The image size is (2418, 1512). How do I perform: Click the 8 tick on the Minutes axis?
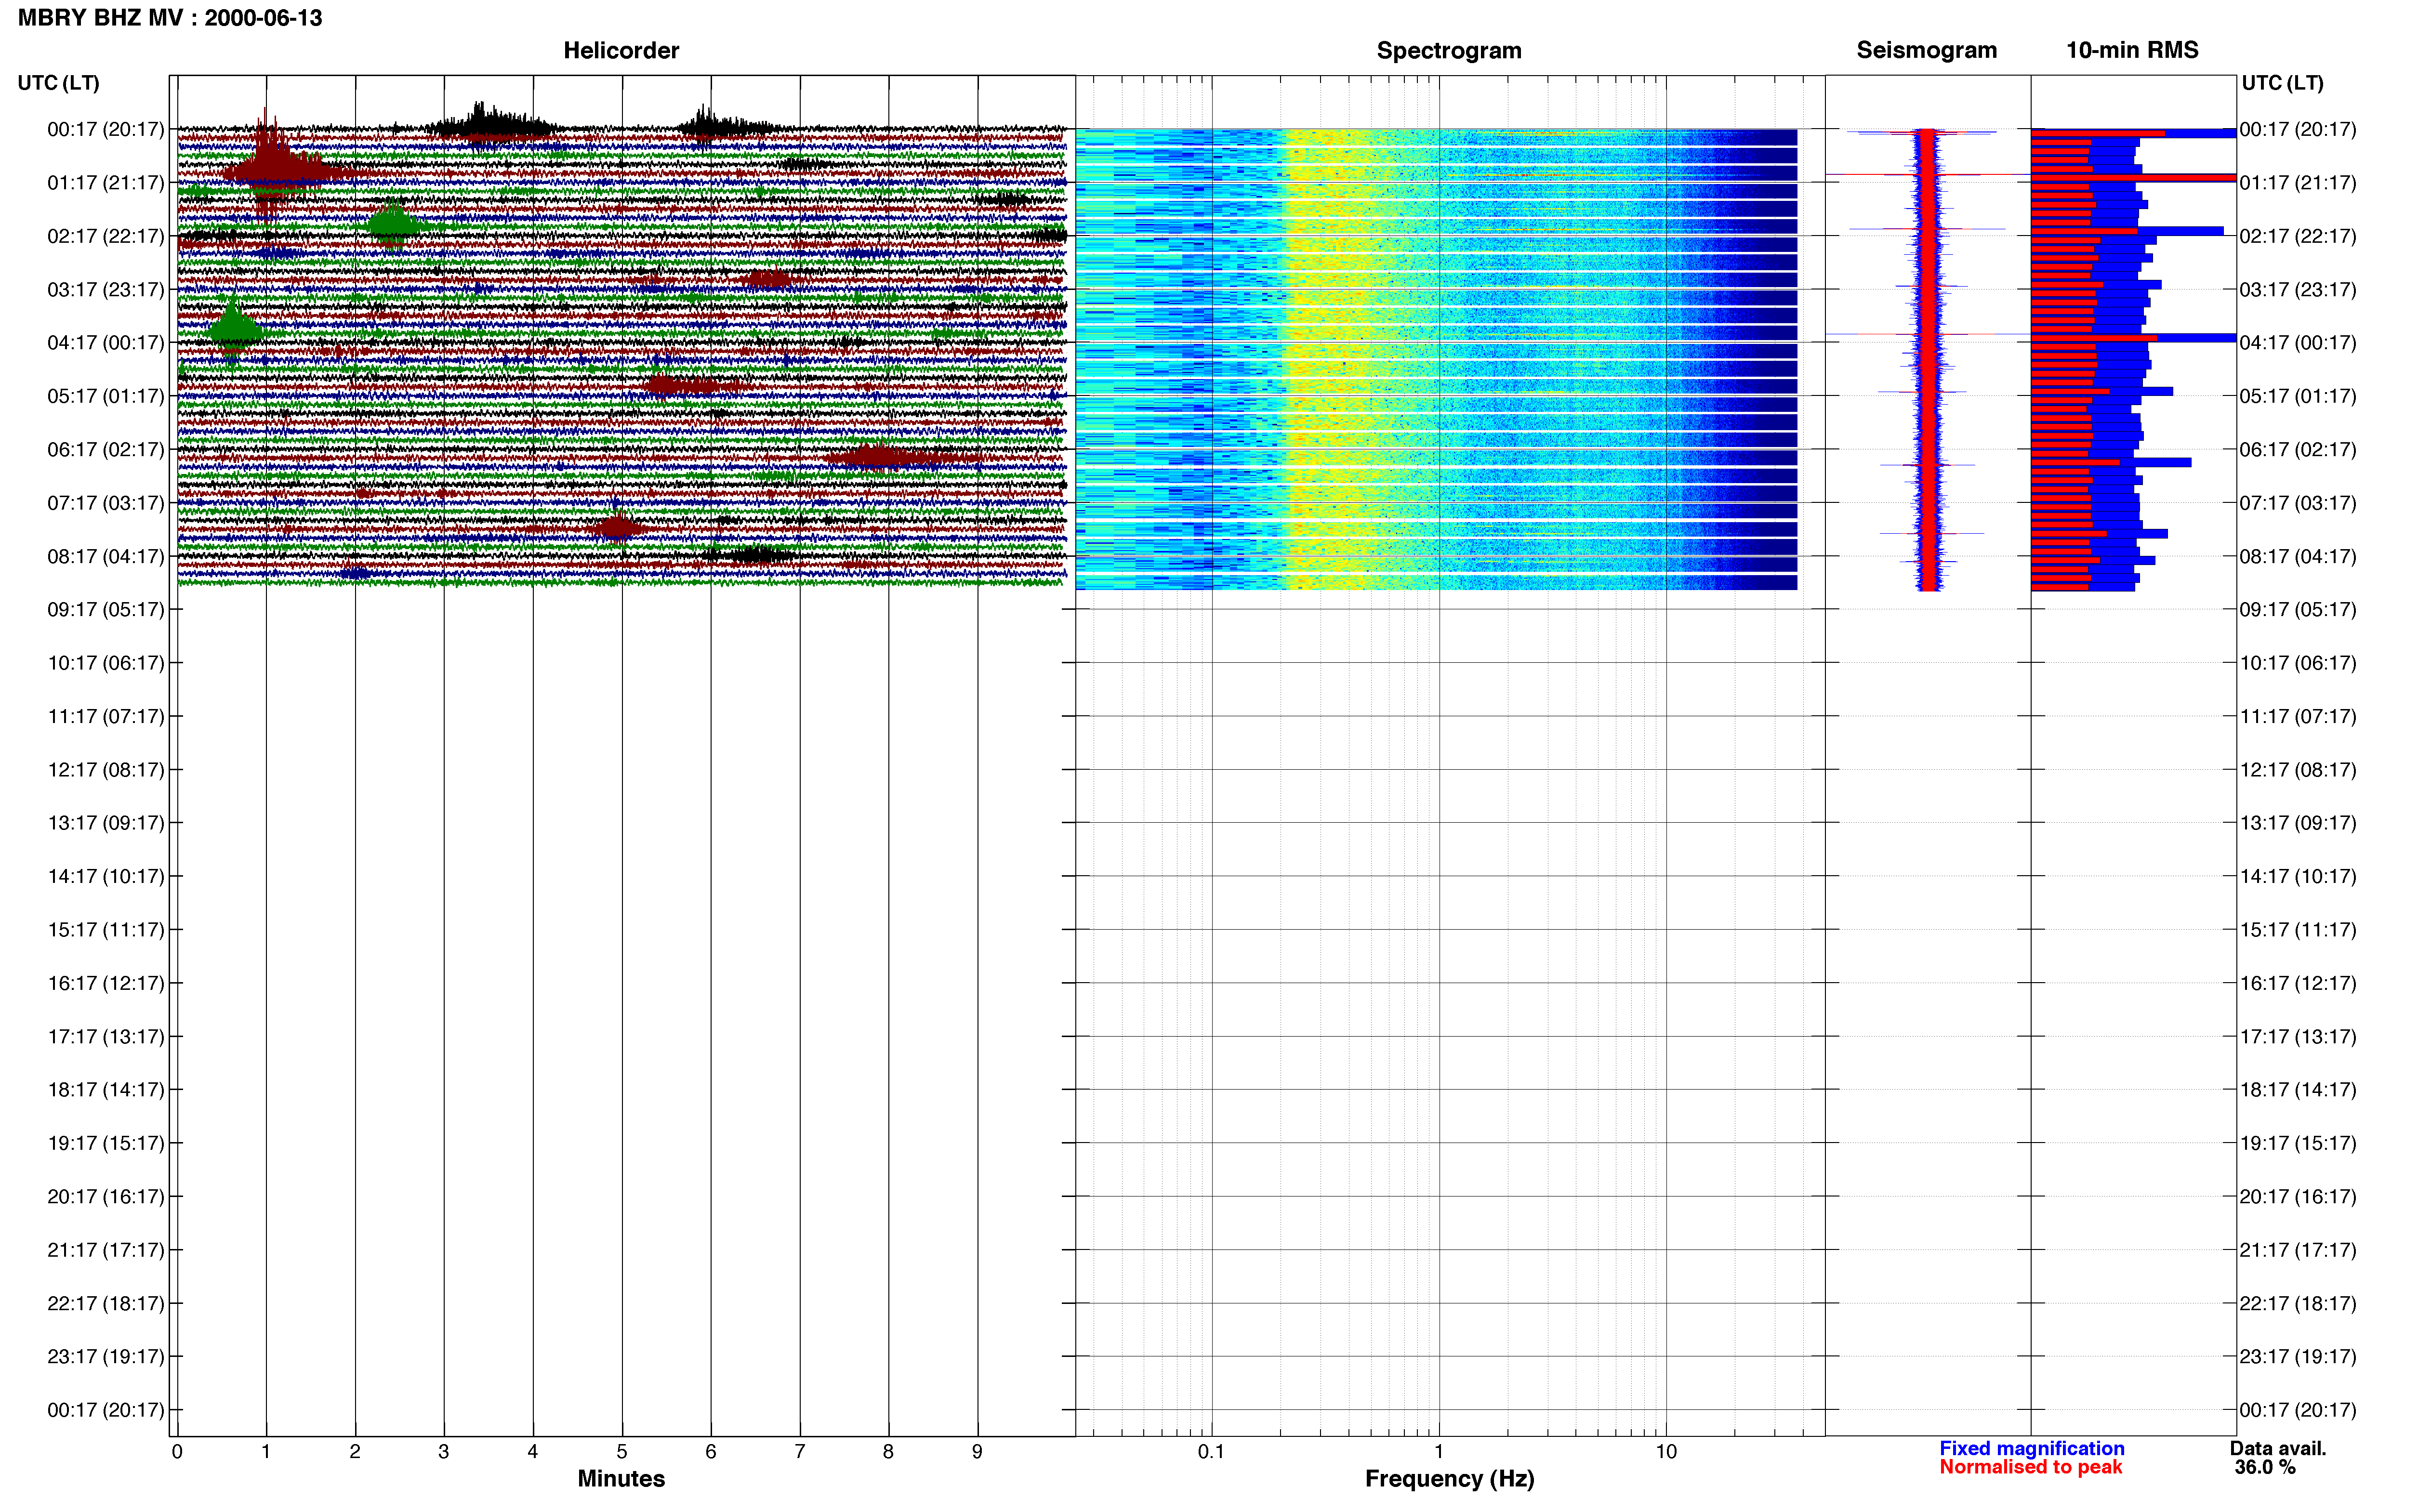(x=888, y=1451)
